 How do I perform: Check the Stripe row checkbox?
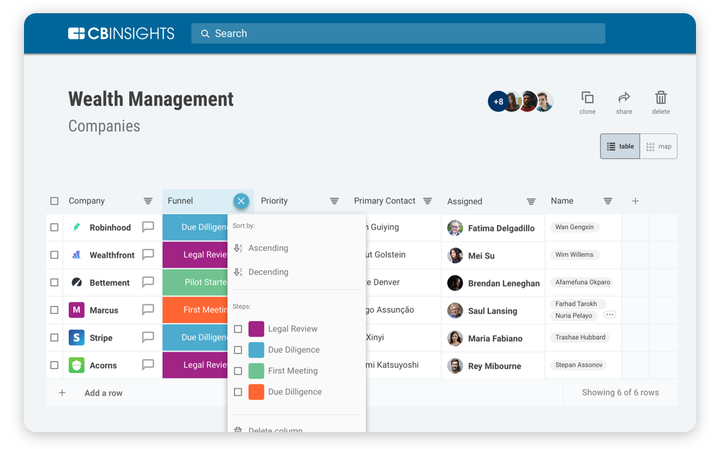[x=55, y=338]
